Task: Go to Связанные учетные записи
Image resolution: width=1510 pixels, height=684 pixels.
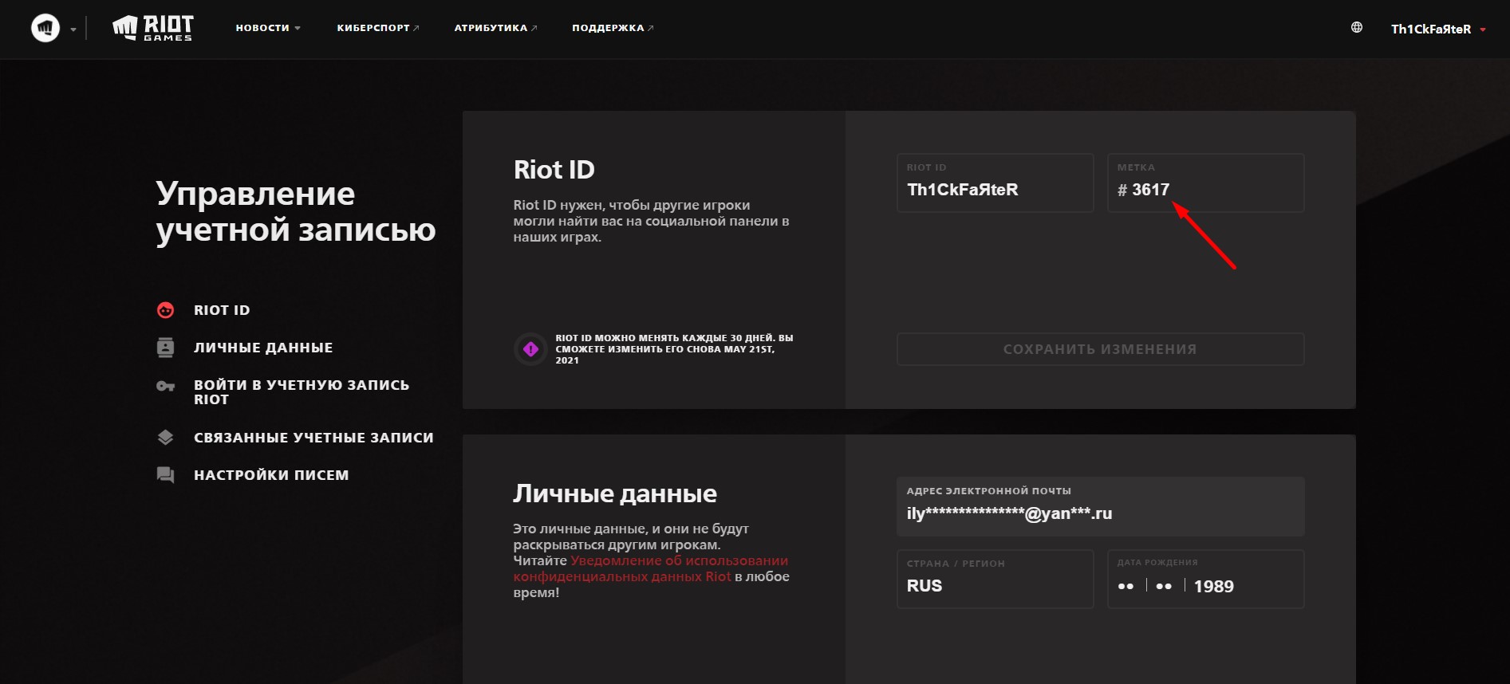Action: (x=313, y=438)
